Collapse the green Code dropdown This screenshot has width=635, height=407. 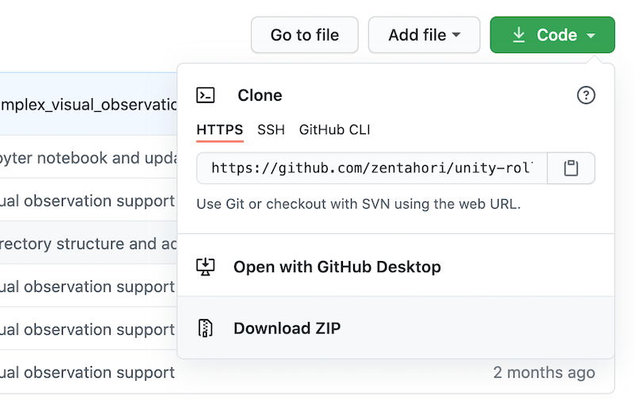pyautogui.click(x=552, y=35)
